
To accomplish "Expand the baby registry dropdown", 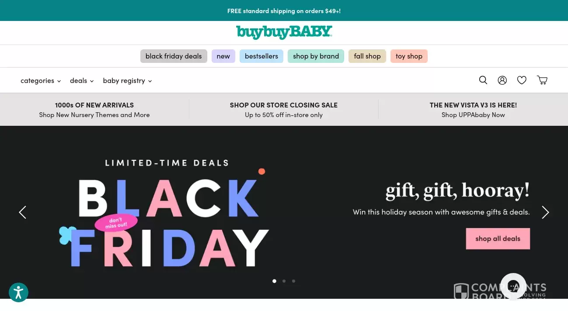I will tap(127, 81).
